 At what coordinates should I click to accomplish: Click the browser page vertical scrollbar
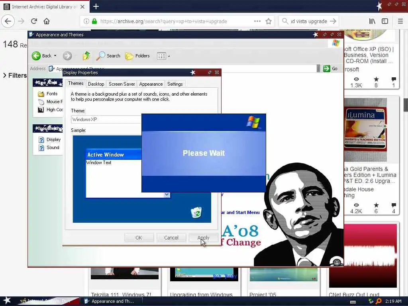406,105
